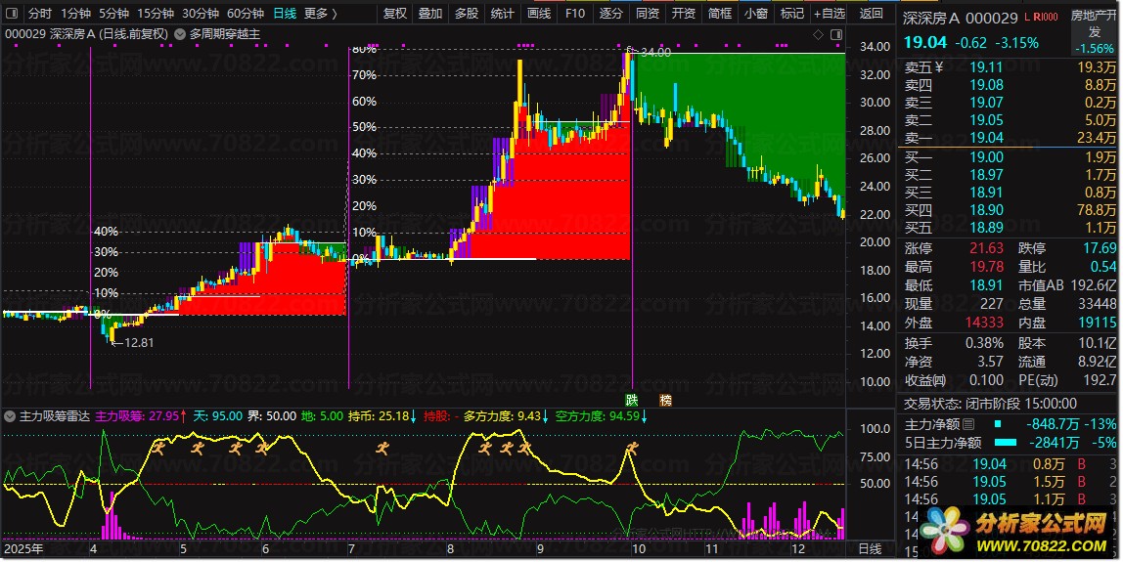Activate the 画线 drawing tool
The image size is (1123, 562).
click(x=539, y=13)
